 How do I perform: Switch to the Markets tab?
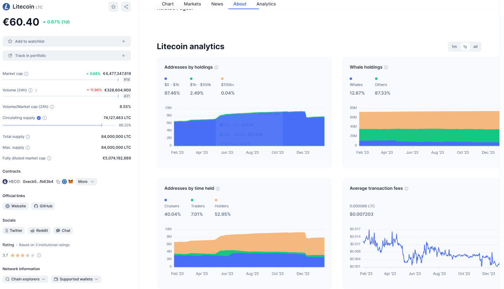pyautogui.click(x=192, y=4)
